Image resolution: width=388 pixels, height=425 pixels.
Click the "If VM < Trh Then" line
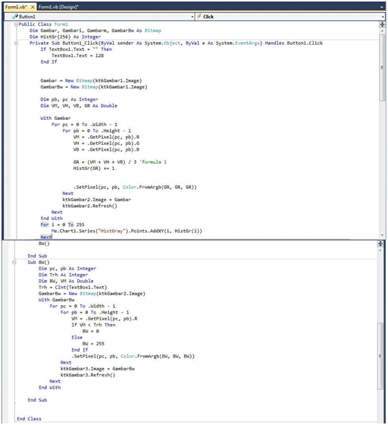click(x=93, y=325)
